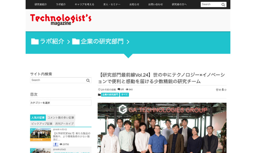Click the chevron after ラボ紹介 breadcrumb
This screenshot has width=256, height=153.
[69, 42]
